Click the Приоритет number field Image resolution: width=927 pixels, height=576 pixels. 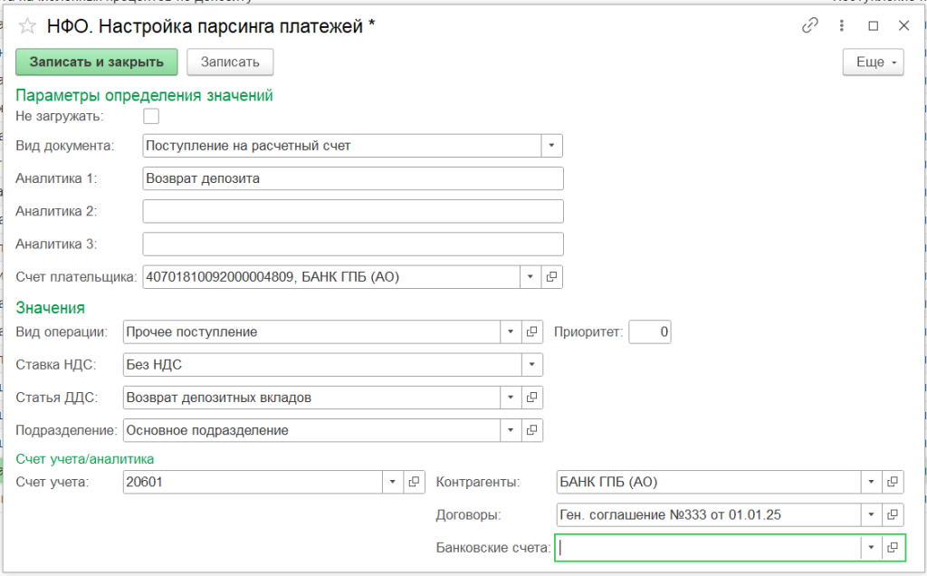coord(649,332)
